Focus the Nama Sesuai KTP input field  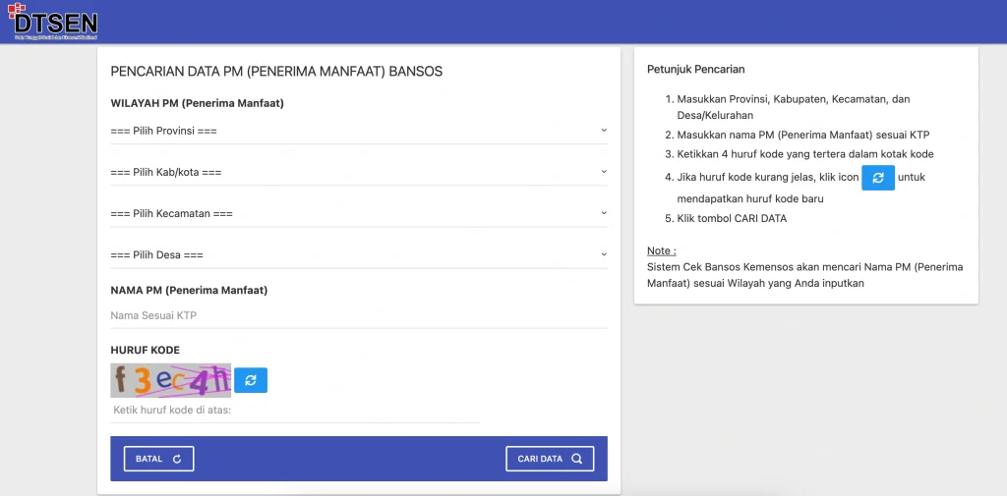(x=358, y=315)
